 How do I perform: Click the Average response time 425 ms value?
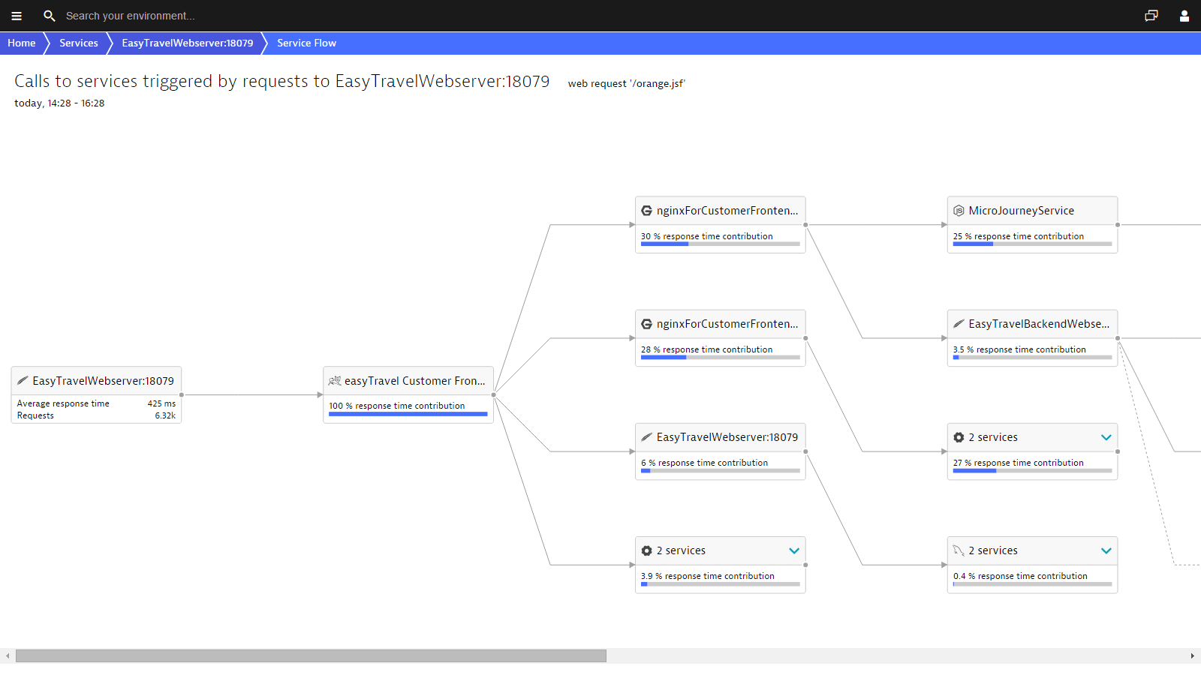click(x=161, y=403)
